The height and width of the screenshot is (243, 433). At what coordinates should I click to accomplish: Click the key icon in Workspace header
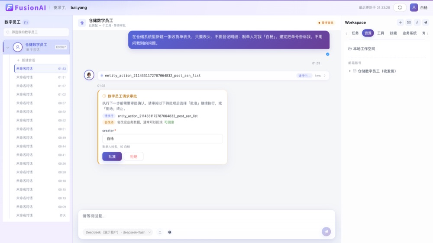(x=417, y=22)
